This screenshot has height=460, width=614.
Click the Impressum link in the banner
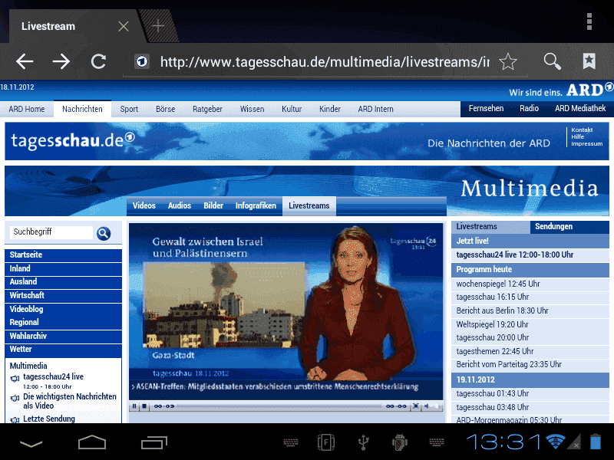pyautogui.click(x=586, y=144)
